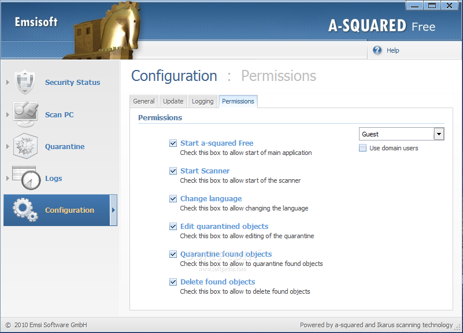This screenshot has width=463, height=333.
Task: Click the window resize grip
Action: pyautogui.click(x=458, y=327)
